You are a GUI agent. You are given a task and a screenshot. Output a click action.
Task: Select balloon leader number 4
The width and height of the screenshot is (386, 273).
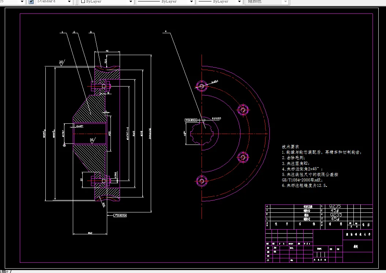(166, 31)
